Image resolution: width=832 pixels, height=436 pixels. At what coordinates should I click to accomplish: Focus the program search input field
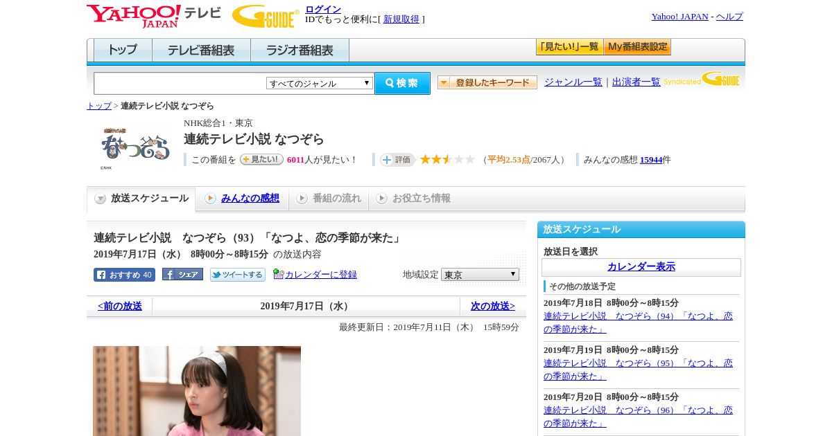[180, 83]
